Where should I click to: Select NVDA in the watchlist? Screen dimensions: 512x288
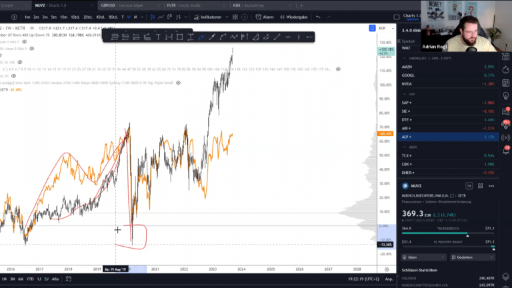click(x=448, y=84)
